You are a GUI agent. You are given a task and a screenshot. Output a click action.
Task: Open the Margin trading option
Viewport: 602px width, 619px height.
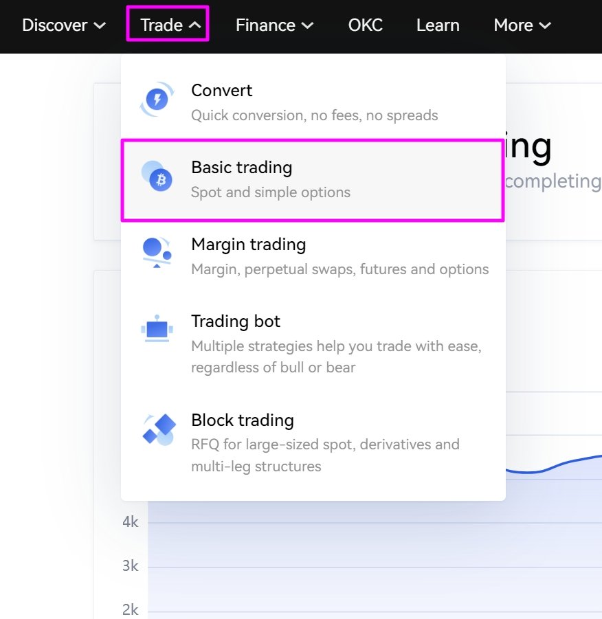(x=313, y=256)
